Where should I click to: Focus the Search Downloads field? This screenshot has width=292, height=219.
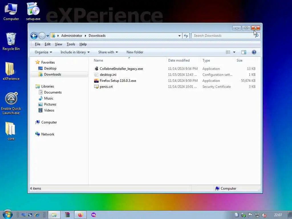(223, 36)
